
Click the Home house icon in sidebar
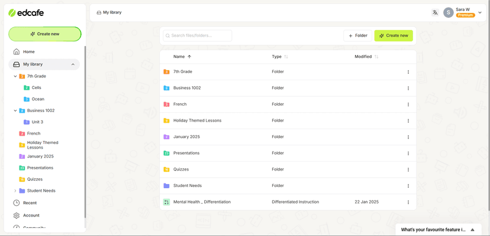(x=16, y=51)
